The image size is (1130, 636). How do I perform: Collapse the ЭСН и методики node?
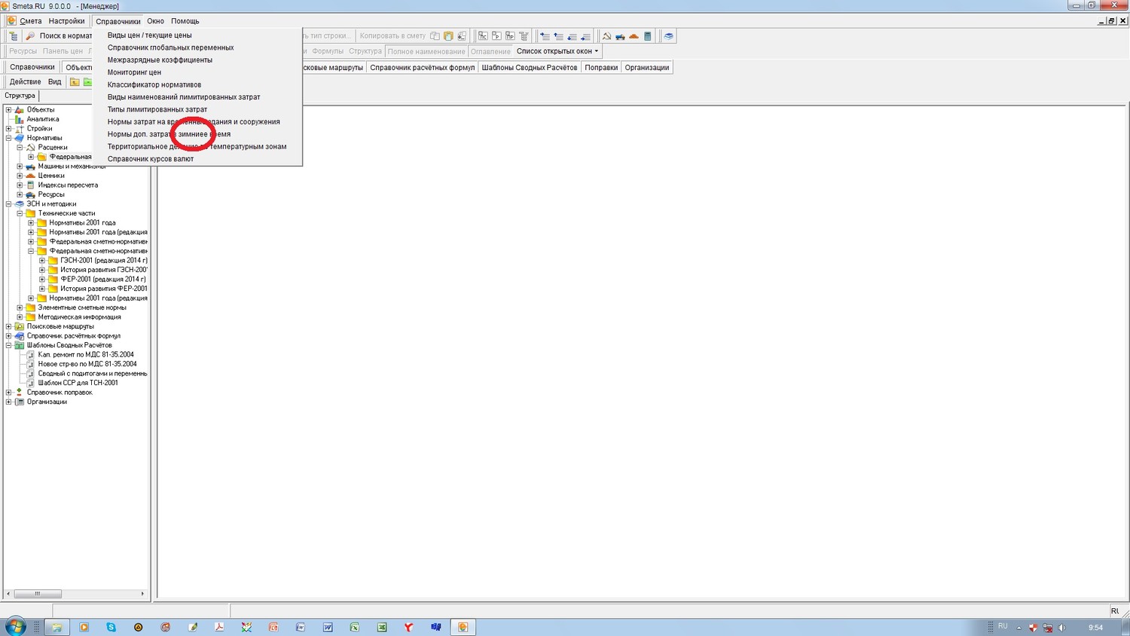[9, 204]
